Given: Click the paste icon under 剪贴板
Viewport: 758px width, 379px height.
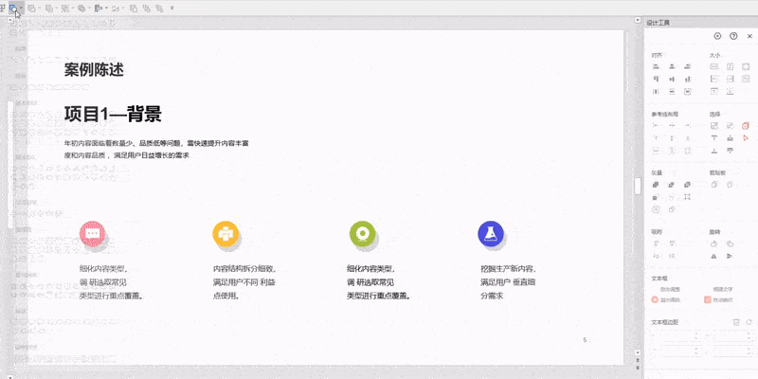Looking at the screenshot, I should click(730, 184).
